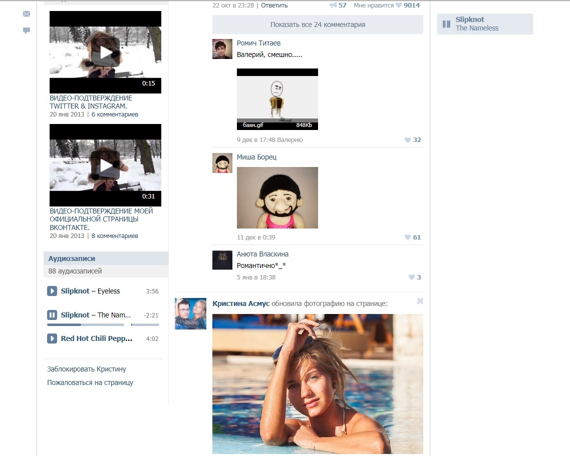Click the megaphone share icon with 57
The width and height of the screenshot is (570, 456).
point(338,5)
